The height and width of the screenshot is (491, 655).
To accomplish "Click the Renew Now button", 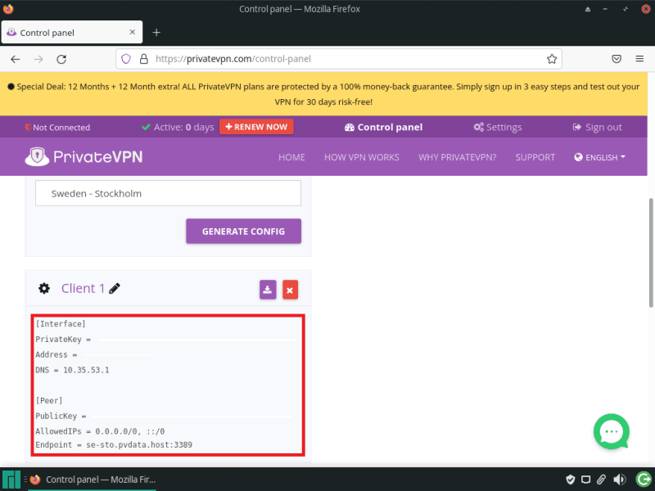I will click(256, 127).
